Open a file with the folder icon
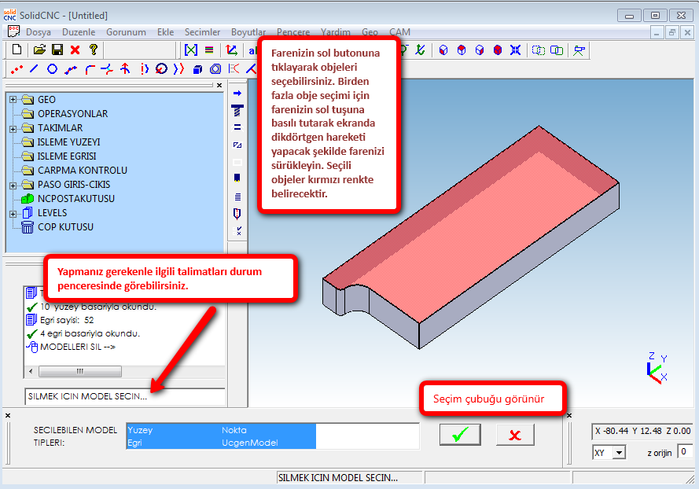699x489 pixels. pyautogui.click(x=39, y=50)
